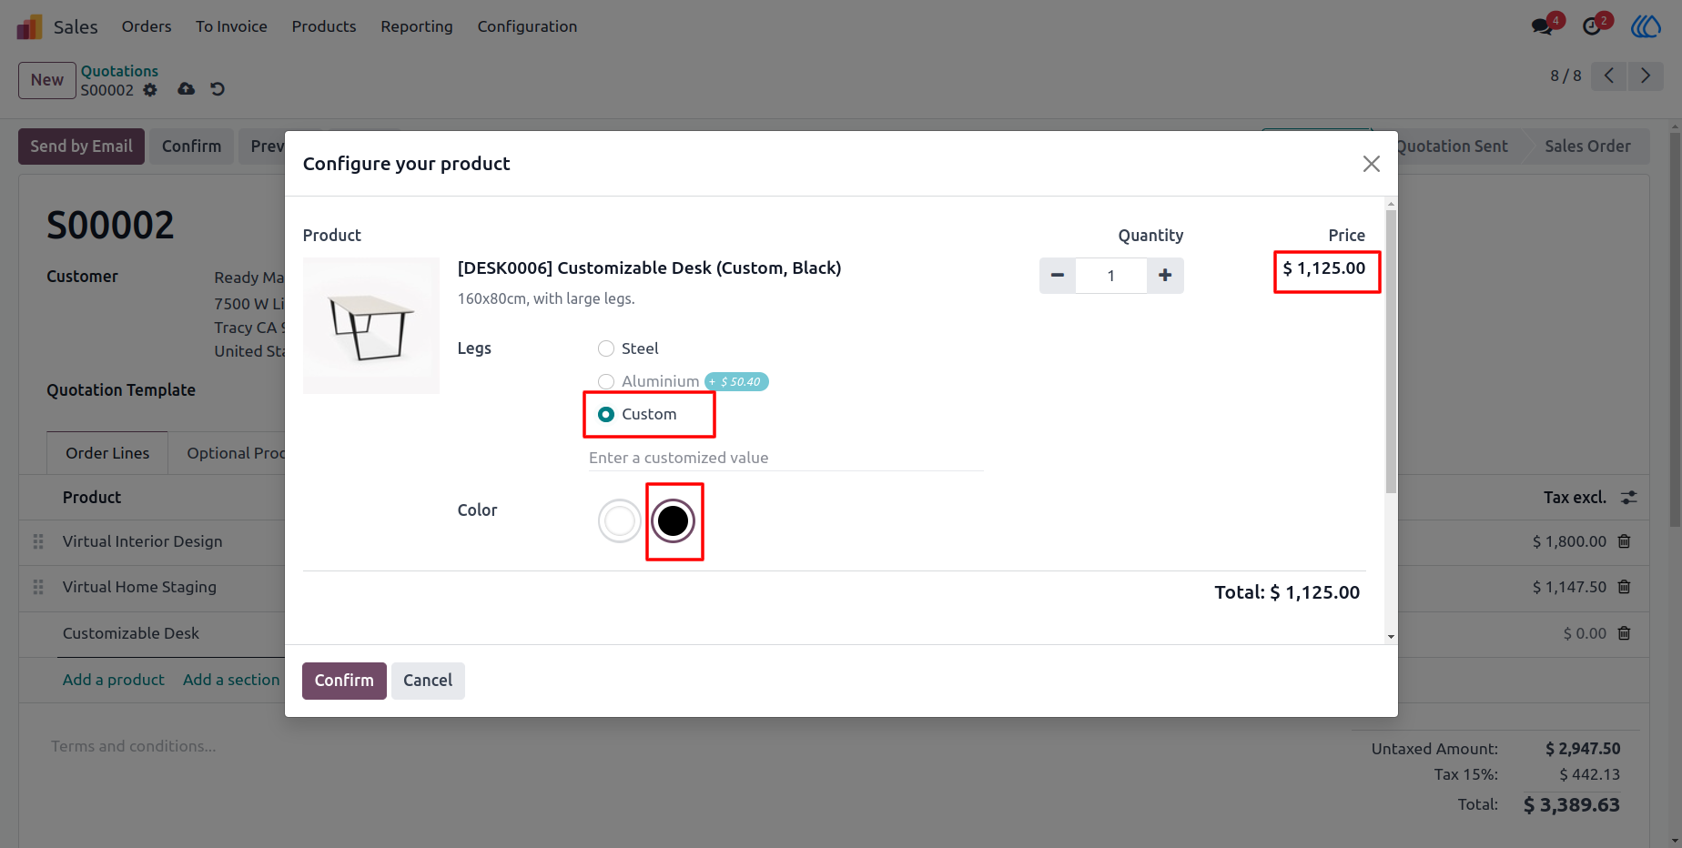Image resolution: width=1682 pixels, height=848 pixels.
Task: Open the Orders menu
Action: tap(147, 26)
